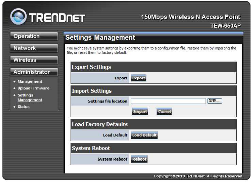Click the TRENDnet logo icon

(18, 16)
